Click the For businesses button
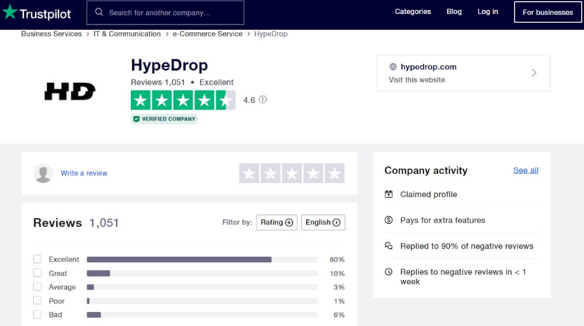 click(548, 12)
